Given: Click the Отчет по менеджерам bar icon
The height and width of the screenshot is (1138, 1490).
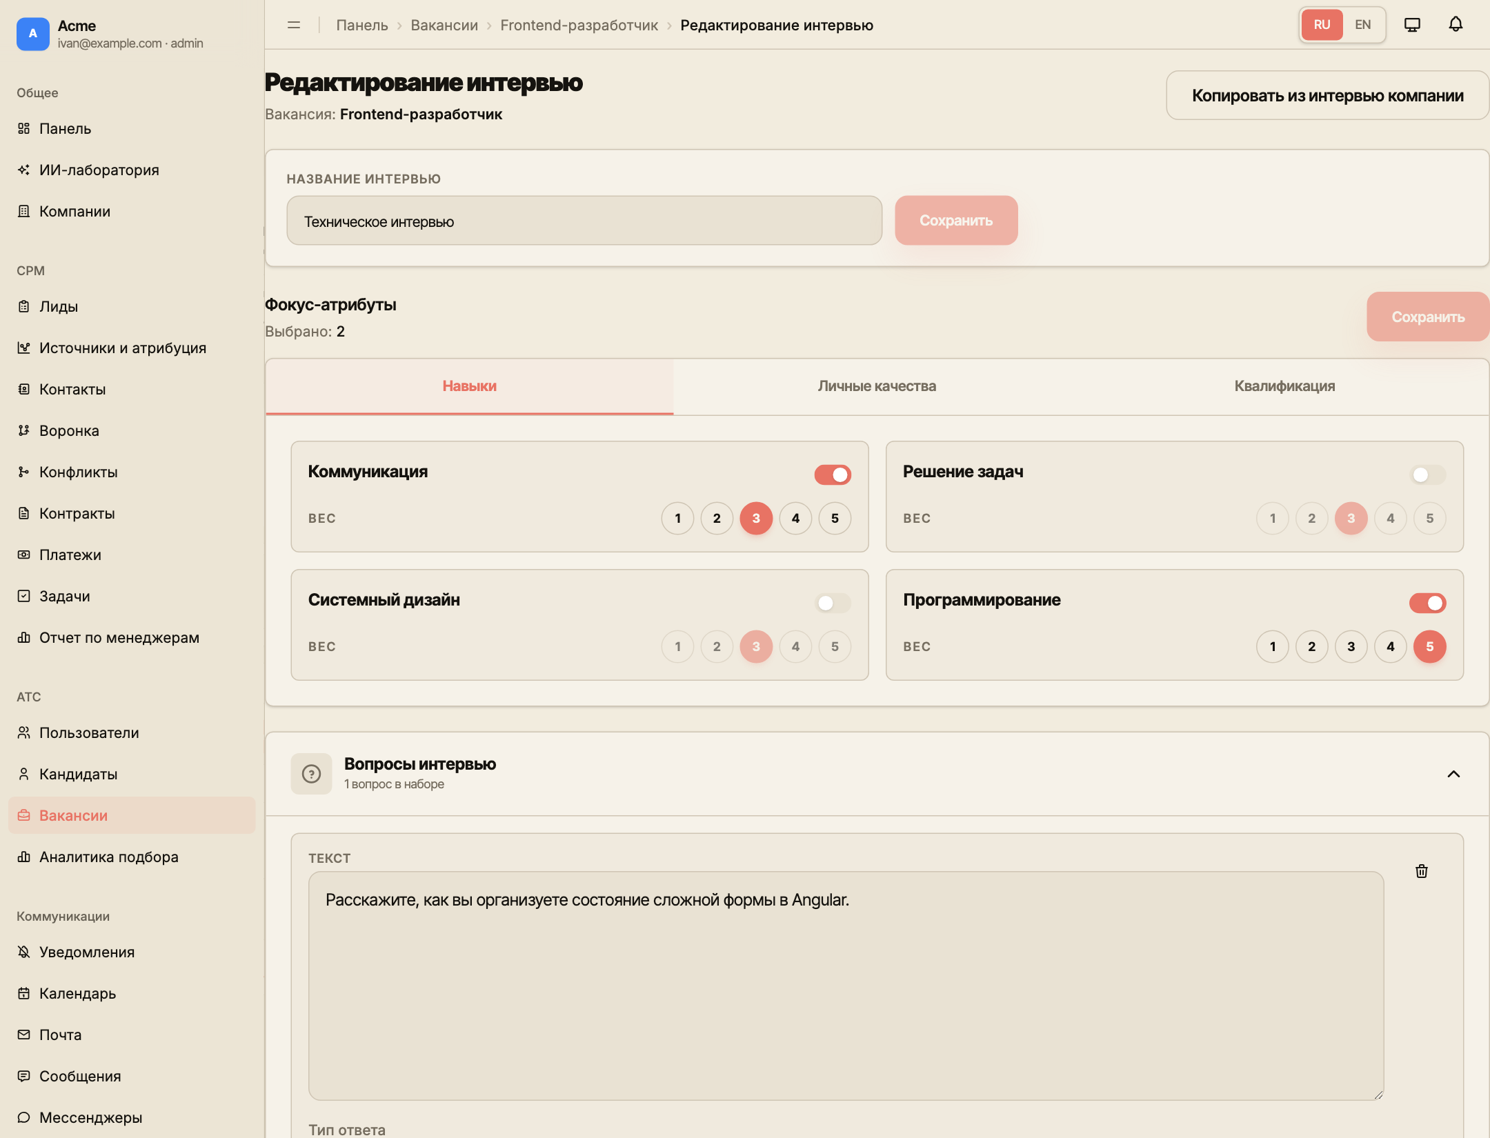Looking at the screenshot, I should [24, 637].
